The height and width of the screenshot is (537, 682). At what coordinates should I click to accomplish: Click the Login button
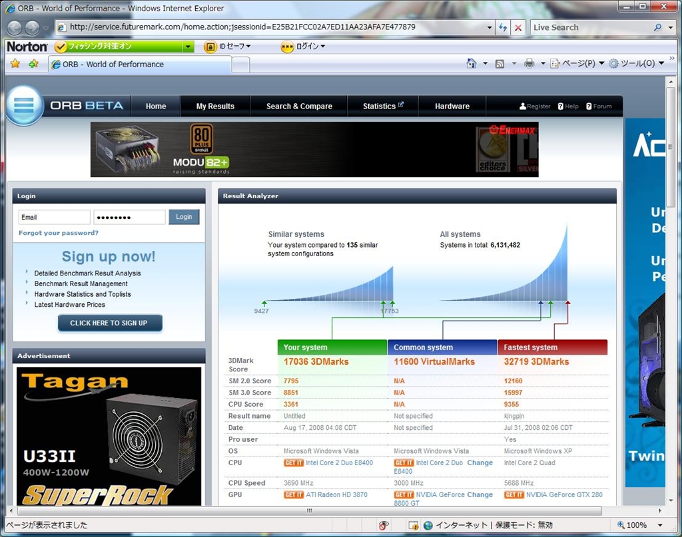(x=184, y=217)
